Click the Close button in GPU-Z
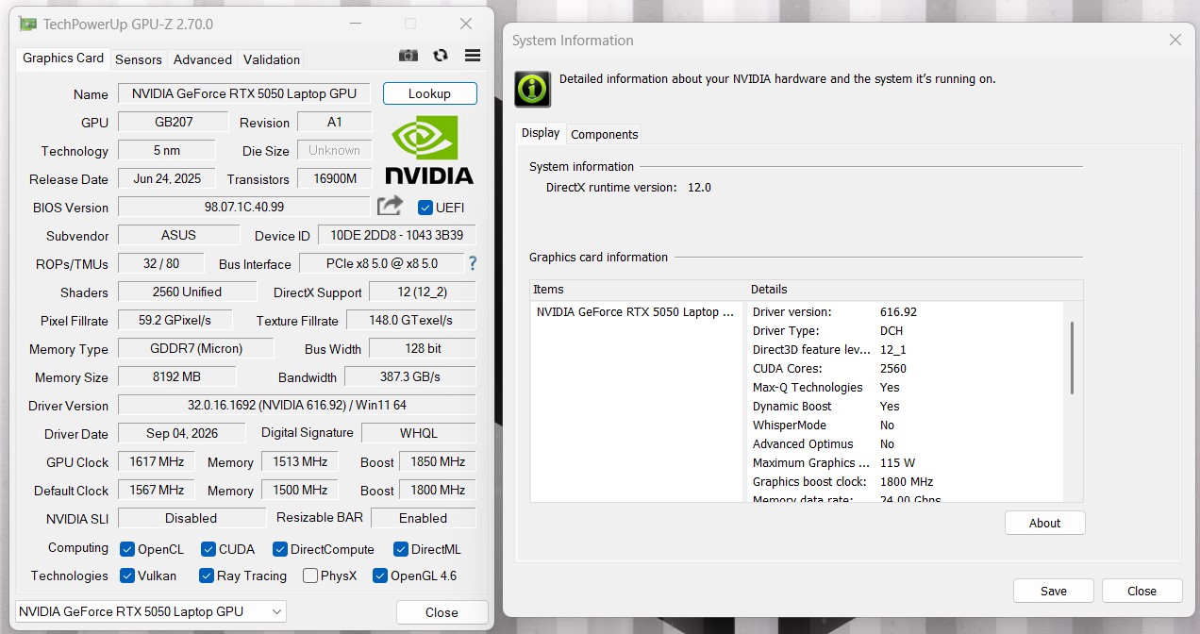 (442, 612)
